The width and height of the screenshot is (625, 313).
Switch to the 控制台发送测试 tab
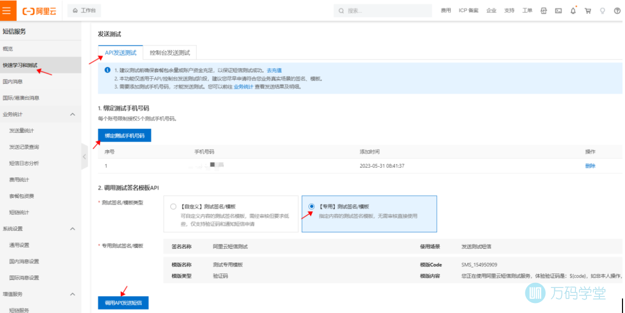[170, 53]
